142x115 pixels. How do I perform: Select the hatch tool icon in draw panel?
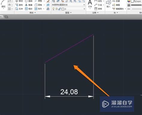coord(9,9)
